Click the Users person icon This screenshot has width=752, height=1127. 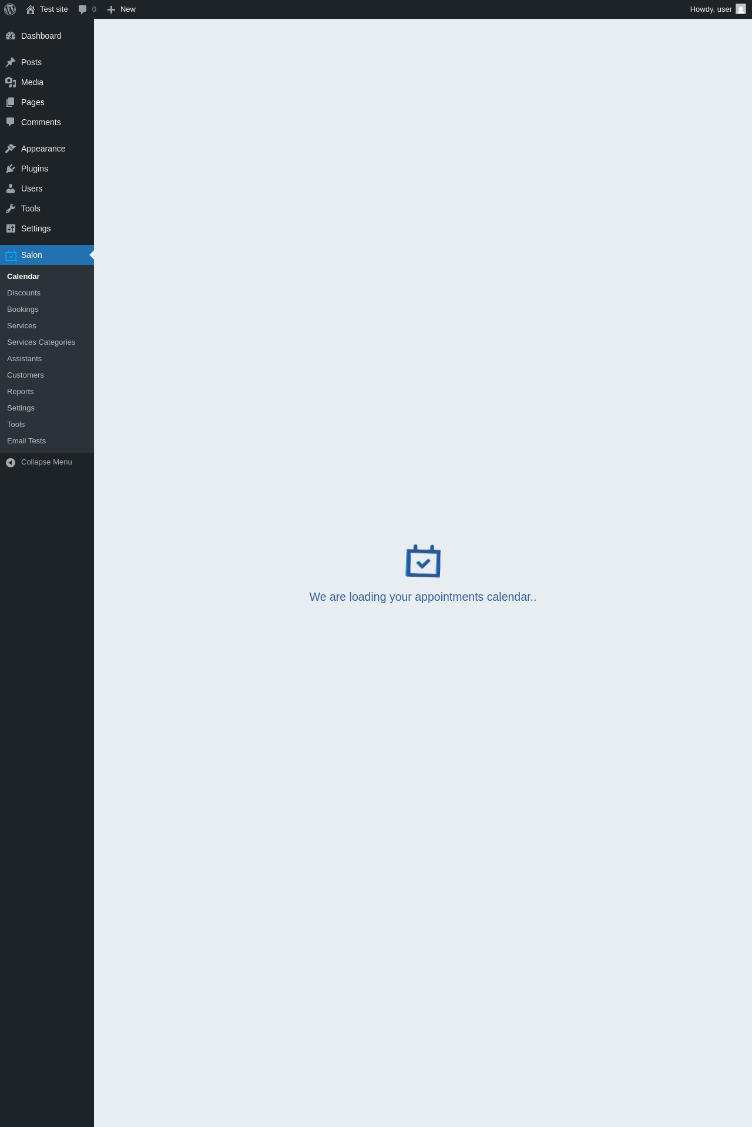point(11,189)
